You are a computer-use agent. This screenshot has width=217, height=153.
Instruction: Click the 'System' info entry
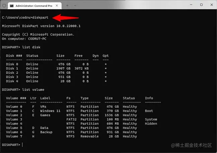point(151,120)
